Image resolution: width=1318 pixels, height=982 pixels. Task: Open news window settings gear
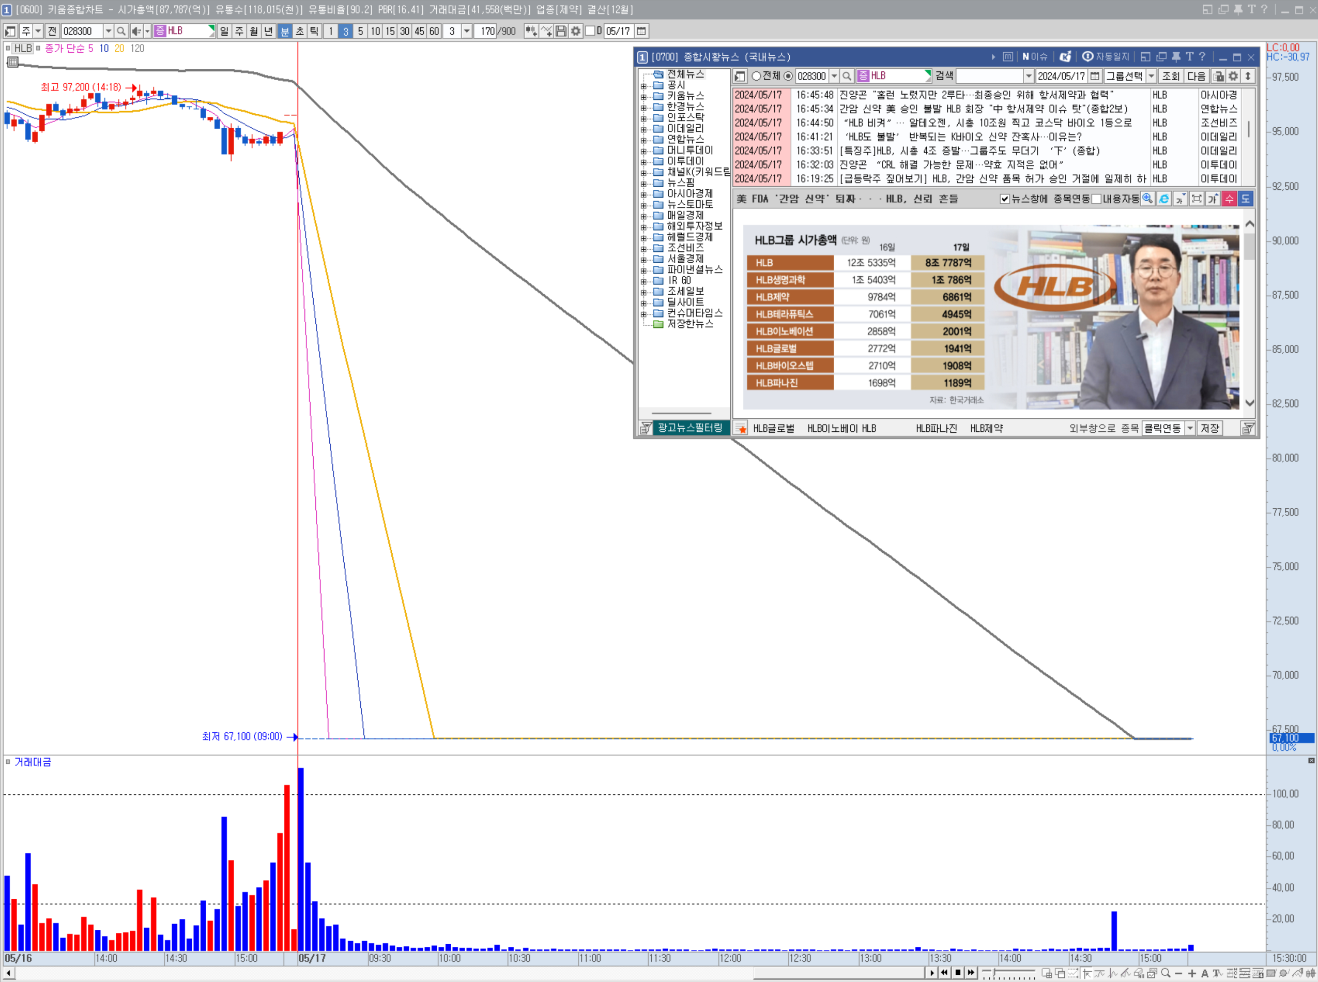click(x=1233, y=76)
